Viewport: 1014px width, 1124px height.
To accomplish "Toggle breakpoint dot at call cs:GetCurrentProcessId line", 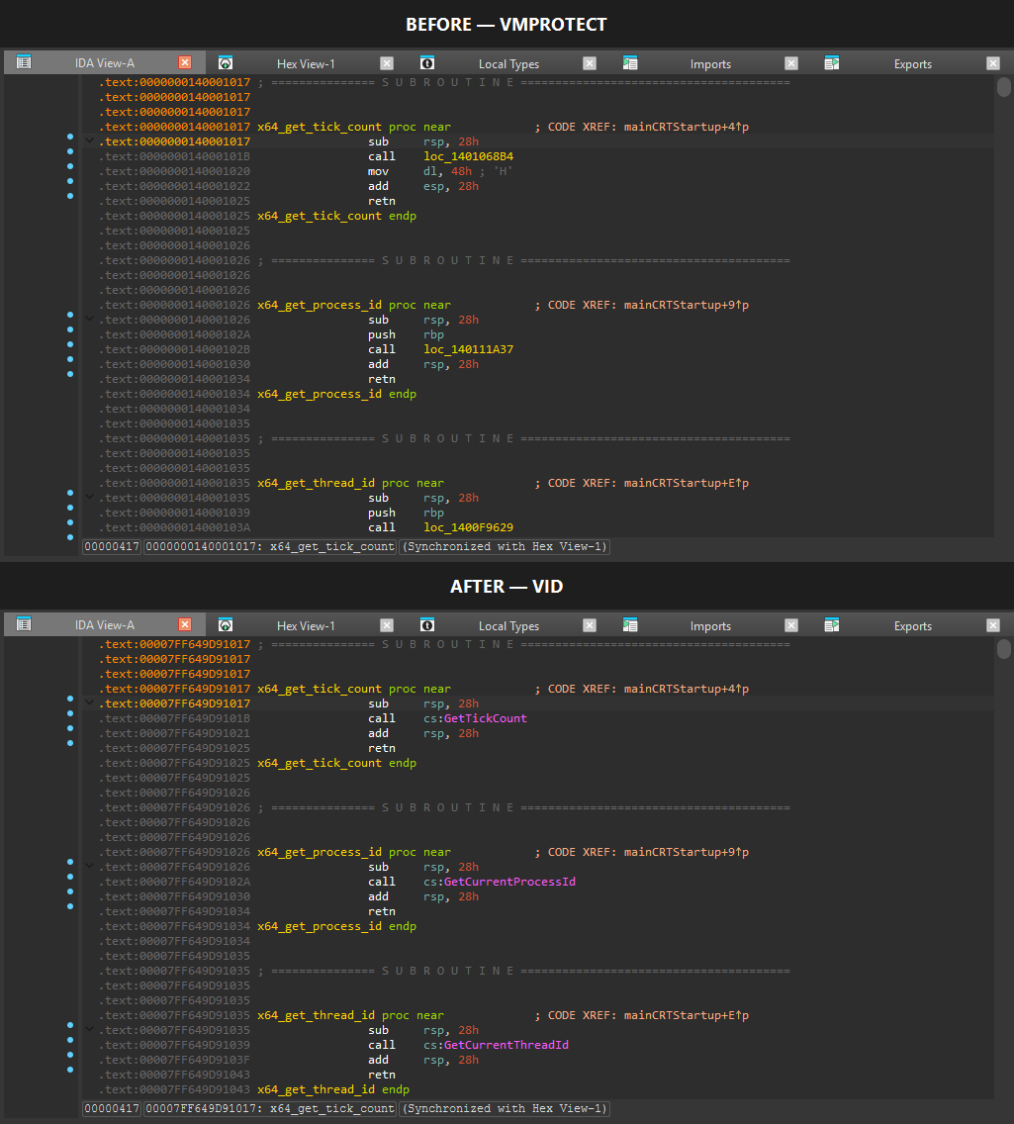I will click(70, 877).
